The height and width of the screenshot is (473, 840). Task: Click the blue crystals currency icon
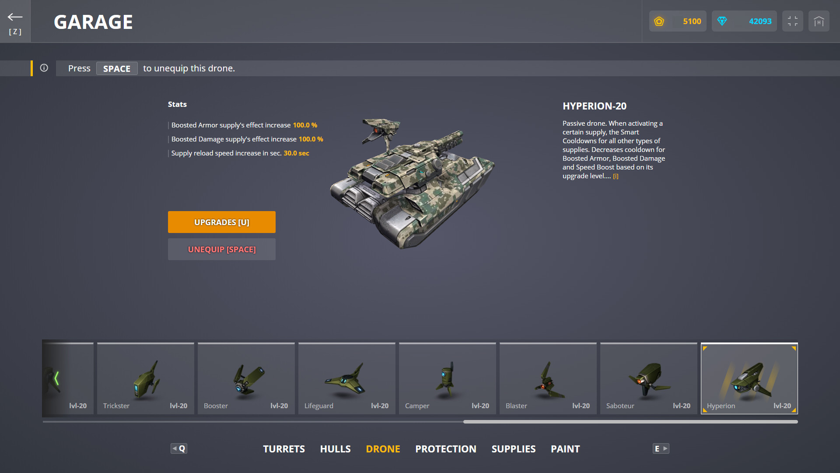coord(723,21)
